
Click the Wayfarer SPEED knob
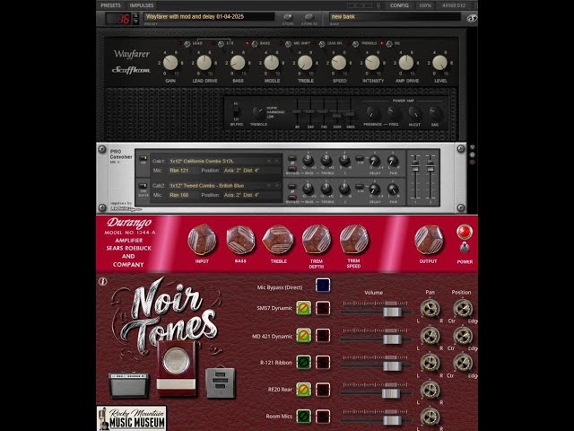(339, 63)
